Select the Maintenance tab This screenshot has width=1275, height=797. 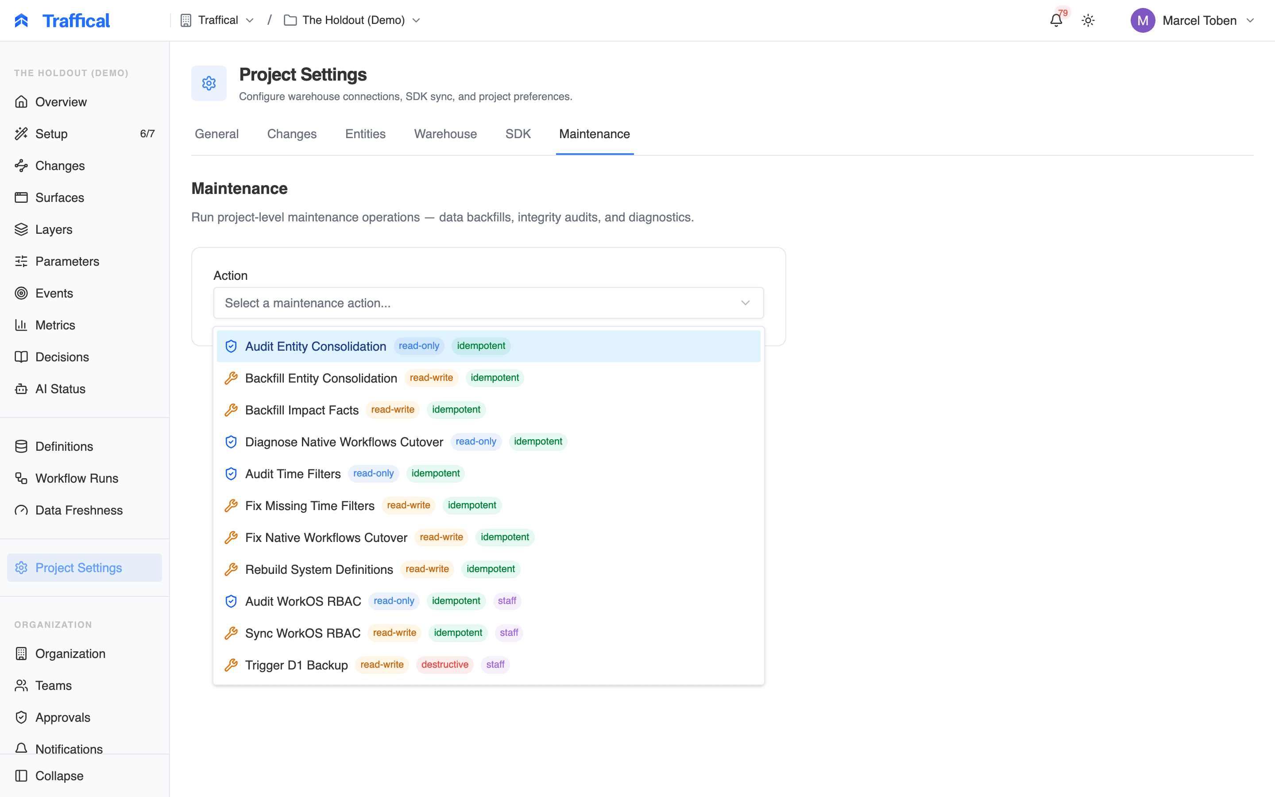594,134
